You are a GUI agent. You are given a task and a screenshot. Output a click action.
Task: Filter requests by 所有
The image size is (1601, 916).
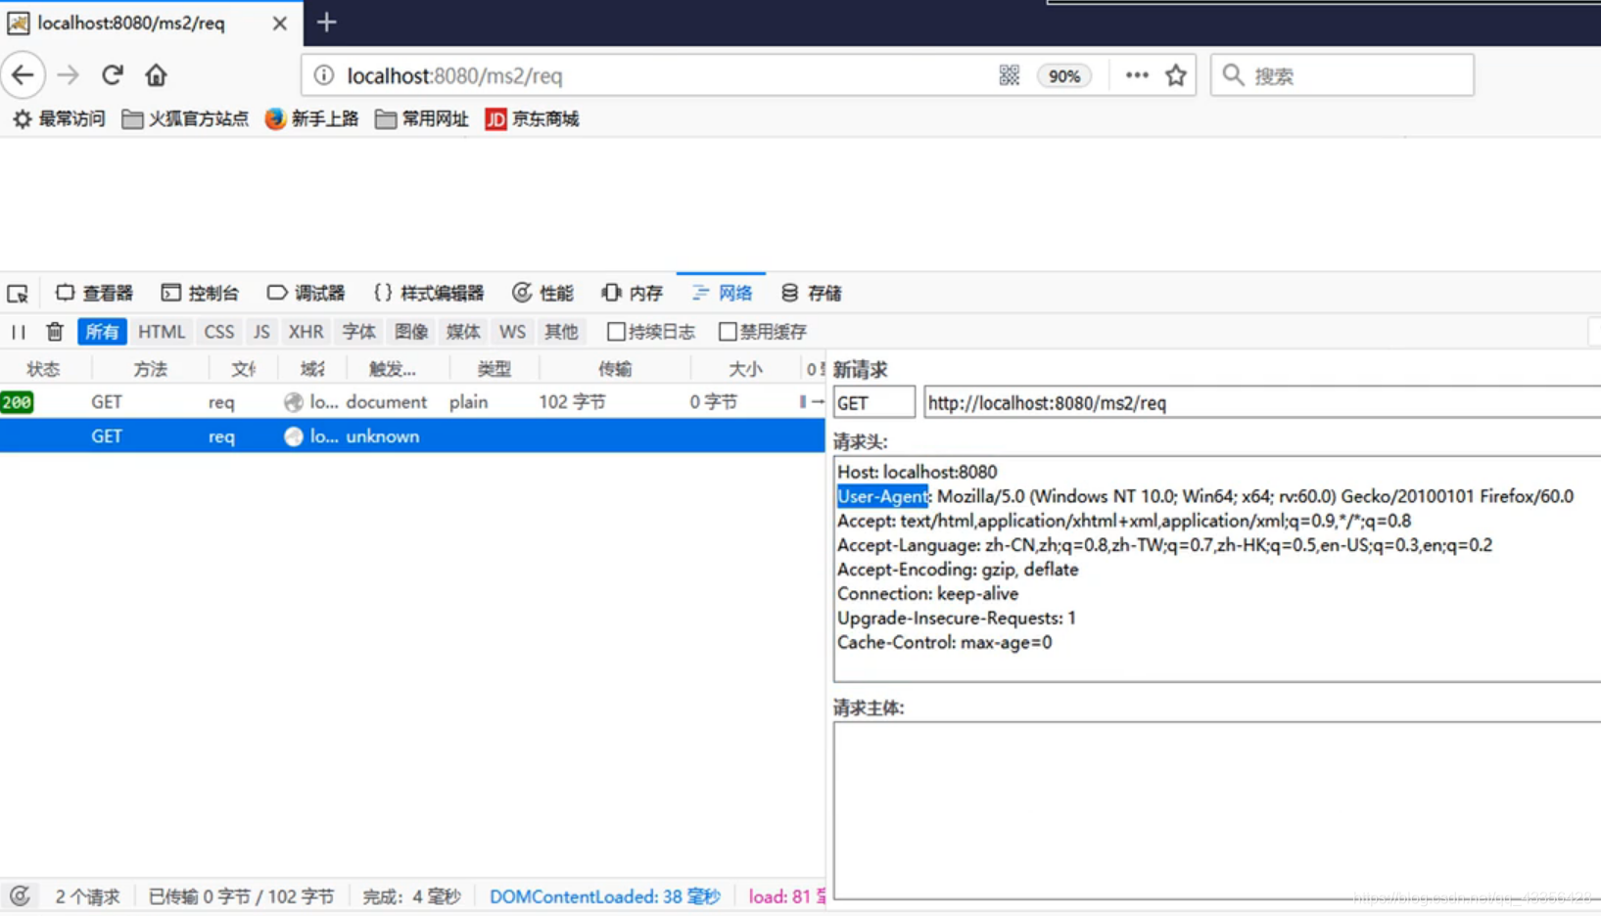pos(102,332)
